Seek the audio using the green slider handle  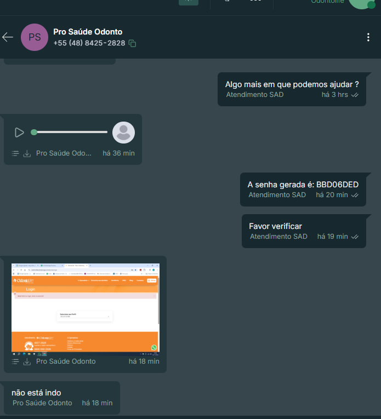(34, 133)
